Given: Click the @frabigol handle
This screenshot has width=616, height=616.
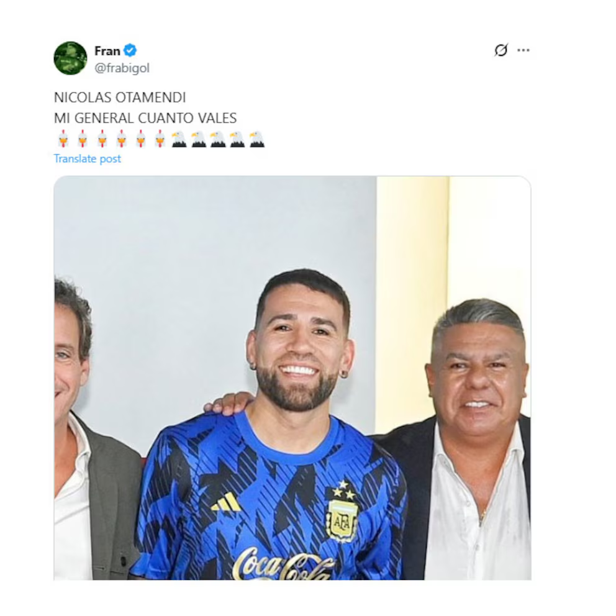Looking at the screenshot, I should tap(122, 68).
